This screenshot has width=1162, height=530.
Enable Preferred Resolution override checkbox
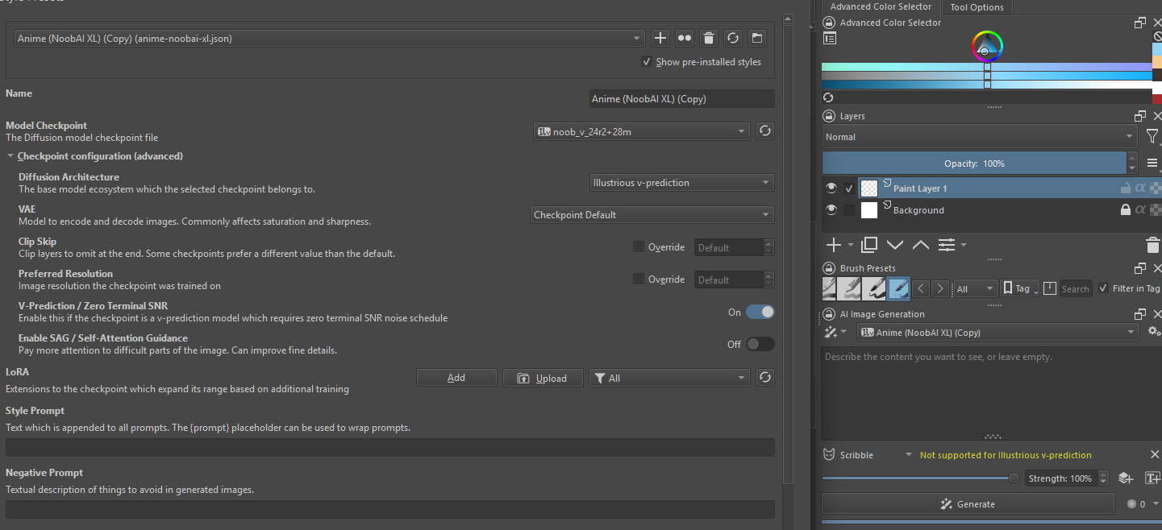coord(639,279)
